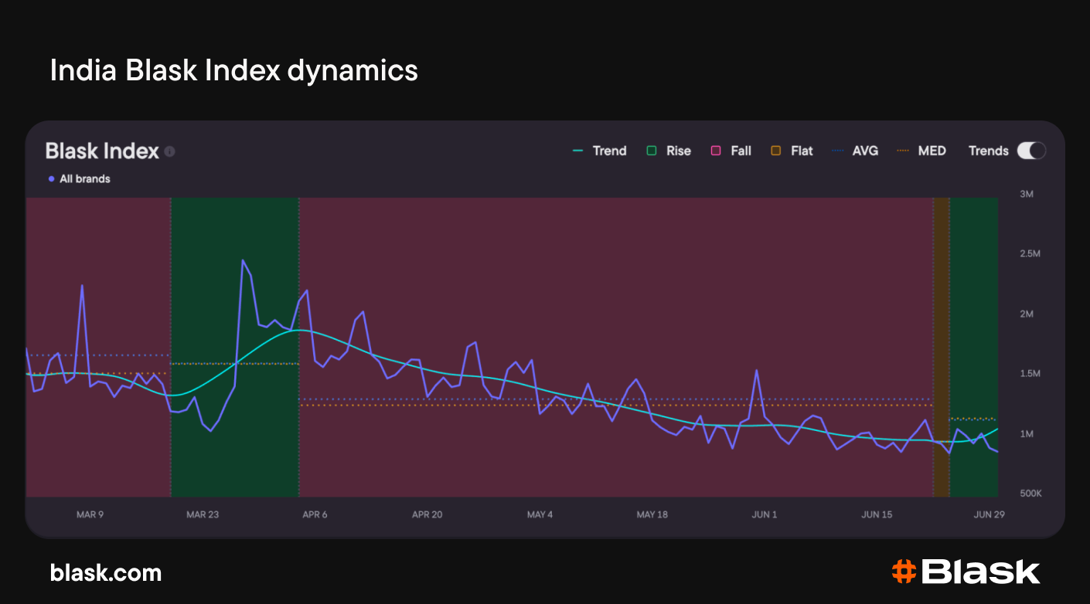Image resolution: width=1090 pixels, height=604 pixels.
Task: Click the Blask logo
Action: click(x=966, y=572)
